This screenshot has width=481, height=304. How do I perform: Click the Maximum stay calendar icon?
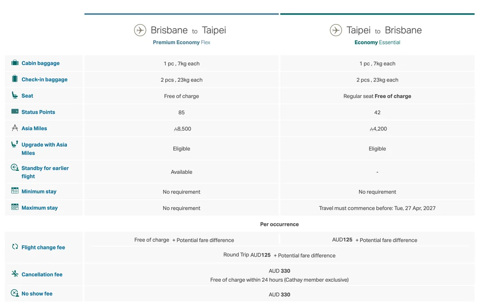[15, 207]
